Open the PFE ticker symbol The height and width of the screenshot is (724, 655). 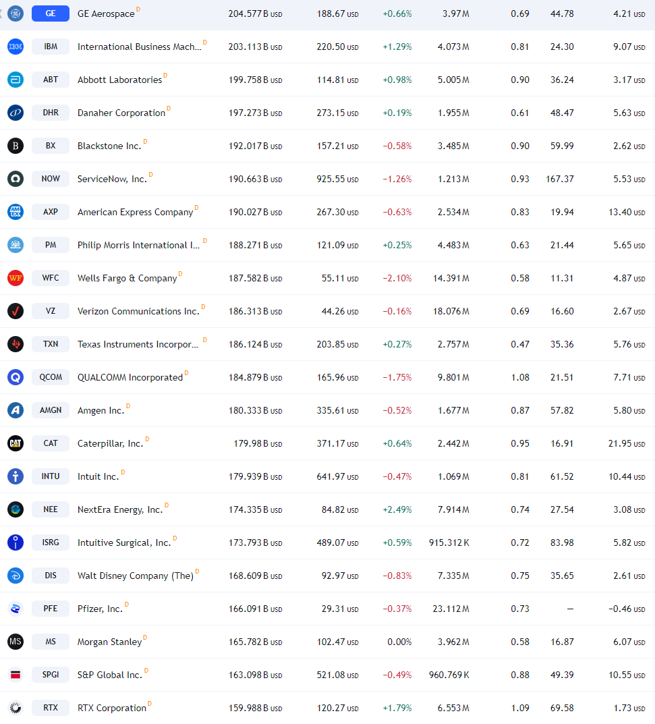pyautogui.click(x=51, y=609)
